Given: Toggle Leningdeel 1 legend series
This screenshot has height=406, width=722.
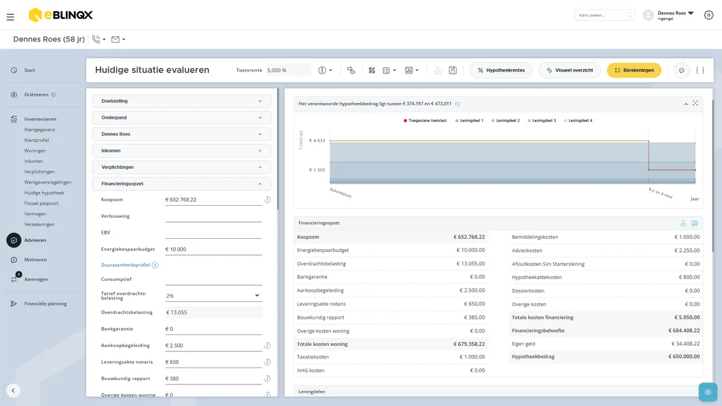Looking at the screenshot, I should point(470,121).
